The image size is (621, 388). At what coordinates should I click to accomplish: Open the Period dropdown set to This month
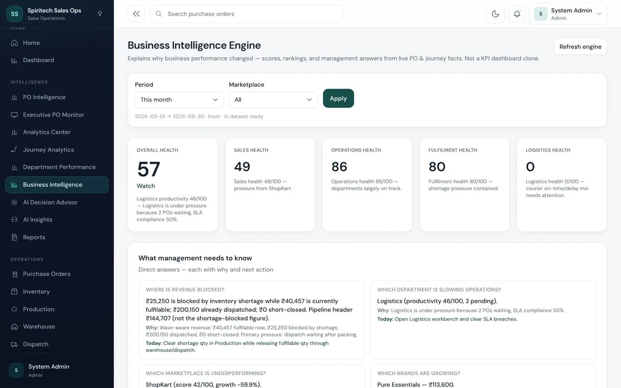(179, 99)
